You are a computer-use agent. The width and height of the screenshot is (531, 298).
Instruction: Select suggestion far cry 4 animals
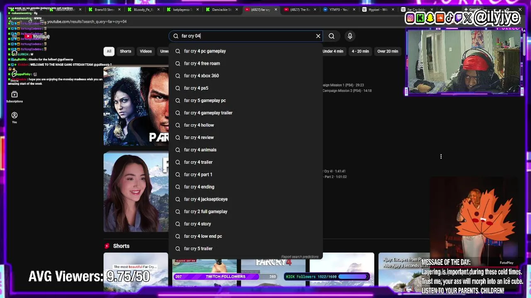(246, 150)
